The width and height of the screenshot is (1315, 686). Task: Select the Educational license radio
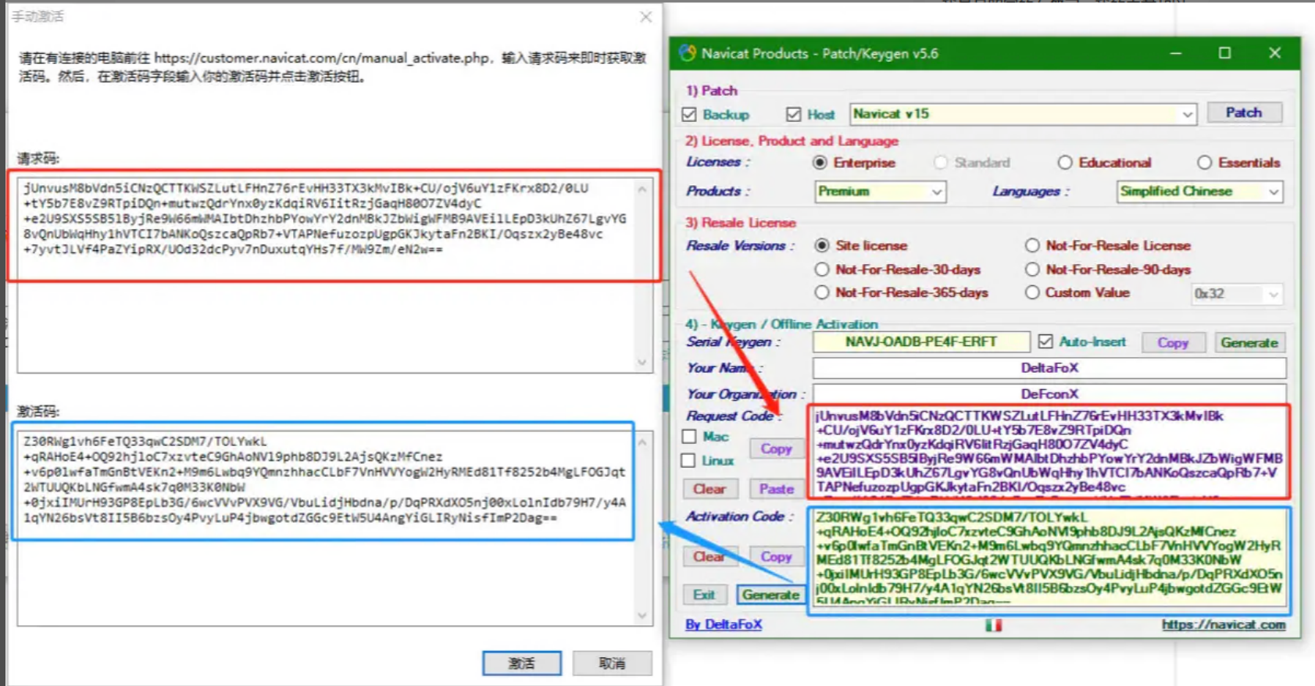click(x=1065, y=163)
